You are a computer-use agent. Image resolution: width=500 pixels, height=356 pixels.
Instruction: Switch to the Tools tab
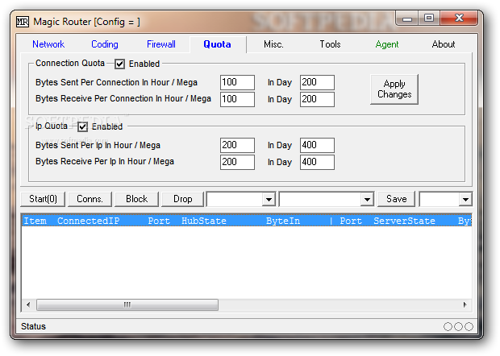[x=331, y=44]
